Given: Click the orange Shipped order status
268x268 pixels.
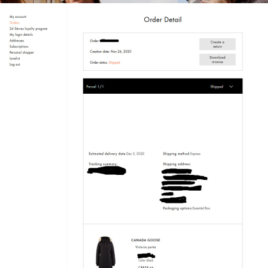Looking at the screenshot, I should (x=114, y=63).
